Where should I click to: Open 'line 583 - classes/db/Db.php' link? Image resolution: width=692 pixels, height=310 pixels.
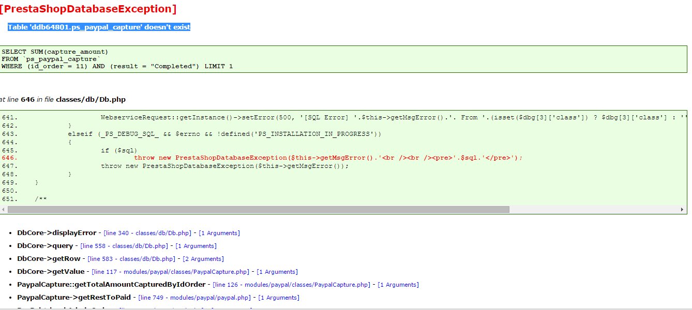pyautogui.click(x=131, y=259)
